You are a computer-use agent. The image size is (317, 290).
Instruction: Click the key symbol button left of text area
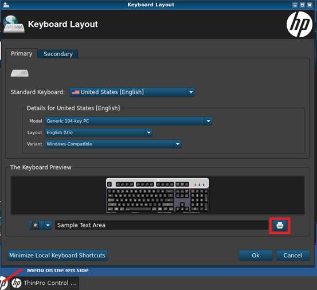coord(36,225)
